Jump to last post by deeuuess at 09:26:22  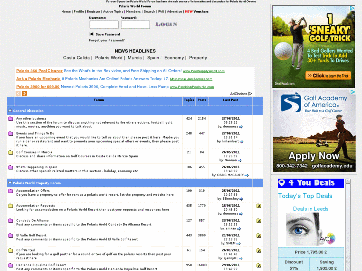[241, 127]
